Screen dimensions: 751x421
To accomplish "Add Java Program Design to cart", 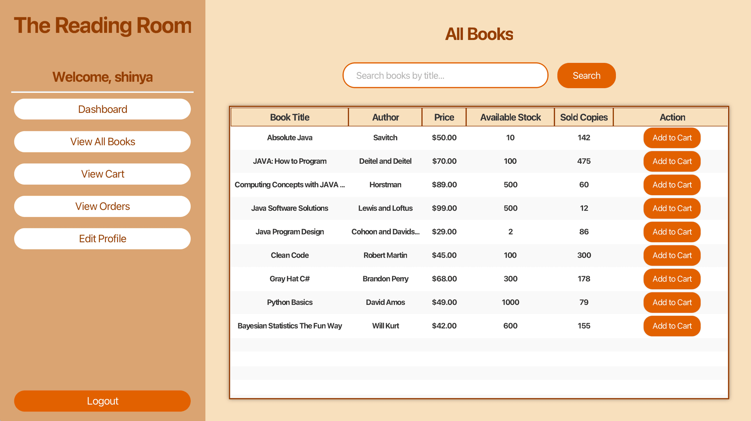I will (x=671, y=232).
